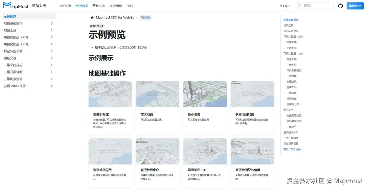Jump to 三维交互 in table of contents
Image resolution: width=368 pixels, height=190 pixels.
pyautogui.click(x=292, y=127)
